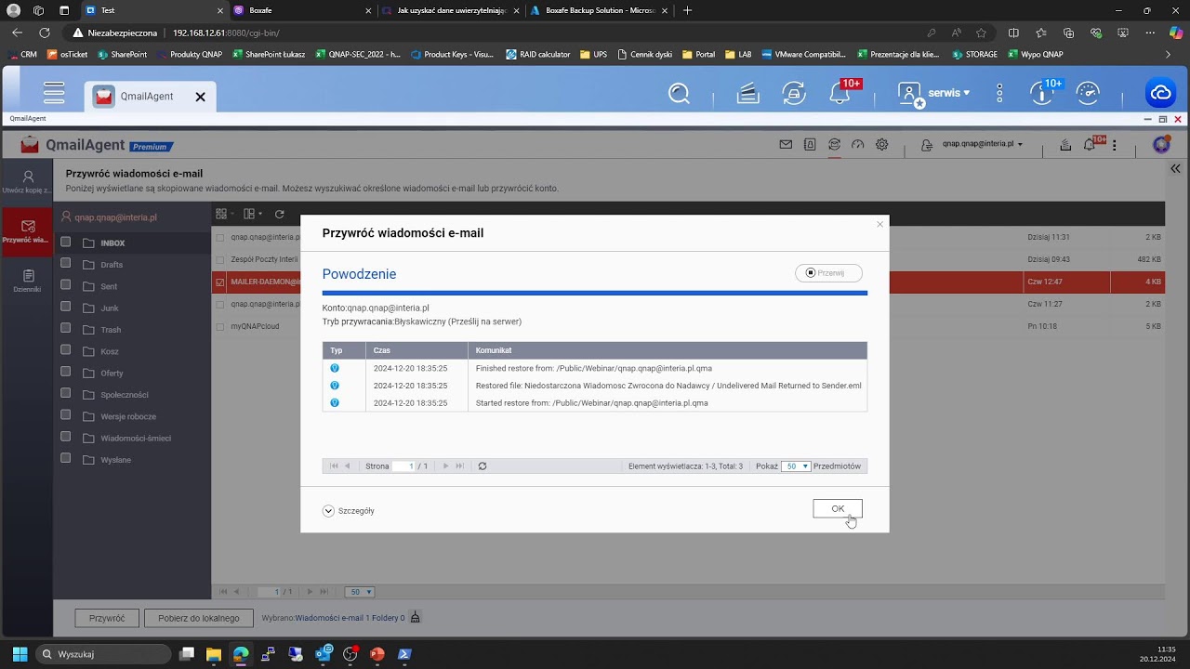The image size is (1190, 669).
Task: Check the Trash folder checkbox
Action: 66,329
